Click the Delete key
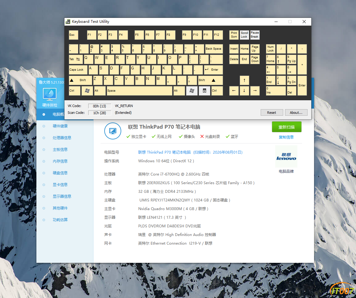Image resolution: width=356 pixels, height=298 pixels. click(234, 59)
